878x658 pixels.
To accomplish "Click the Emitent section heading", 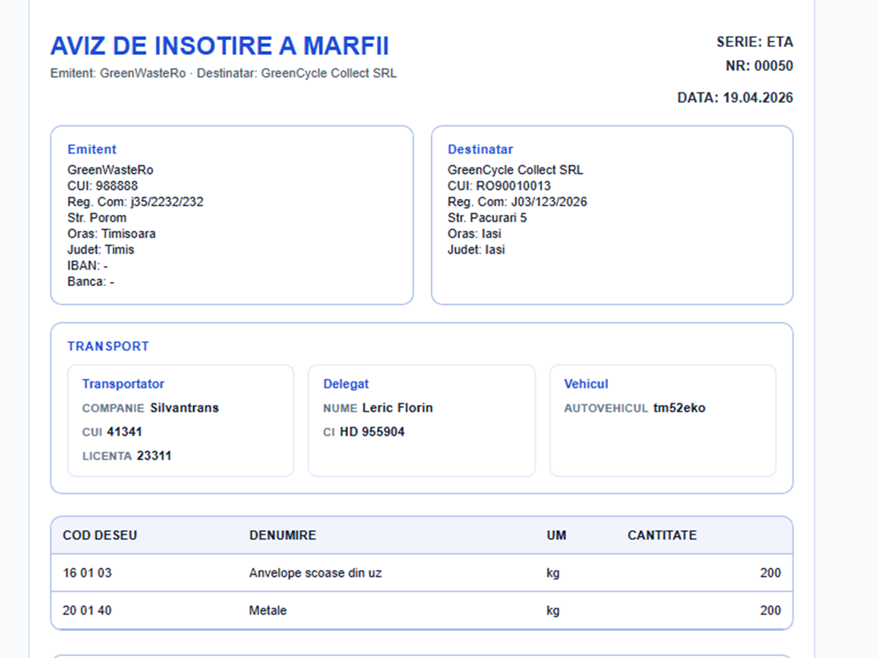I will pos(92,149).
